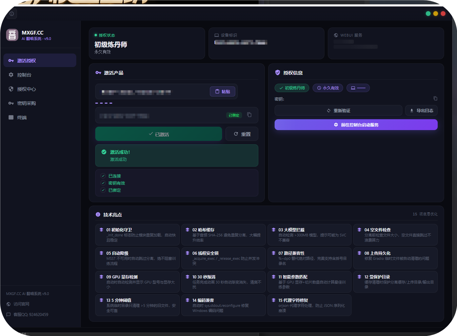Click the 设备标识 laptop icon
This screenshot has width=457, height=336.
coord(217,35)
